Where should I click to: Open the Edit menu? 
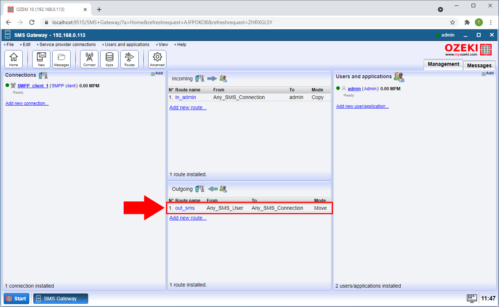click(x=26, y=45)
